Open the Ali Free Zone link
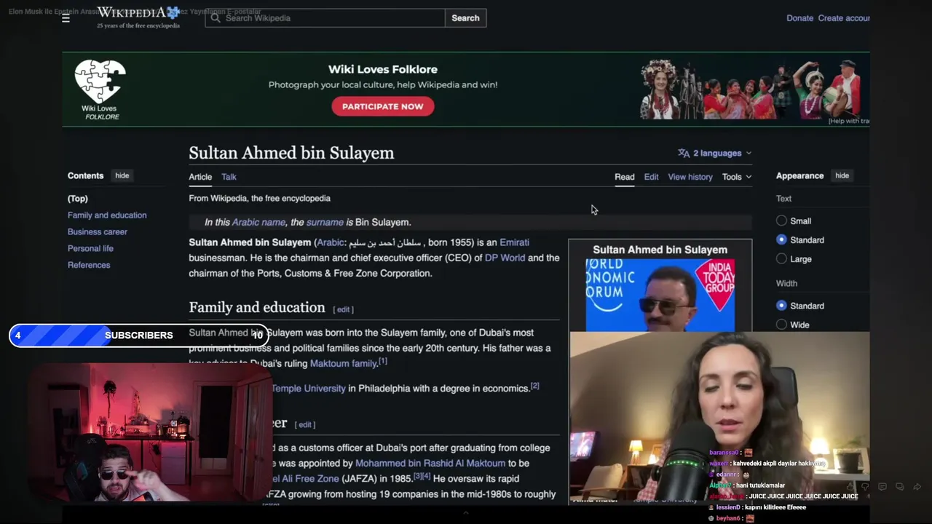Image resolution: width=932 pixels, height=524 pixels. pyautogui.click(x=305, y=479)
